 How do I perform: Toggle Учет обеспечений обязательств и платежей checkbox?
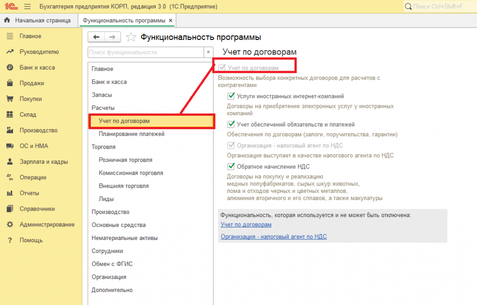click(231, 124)
